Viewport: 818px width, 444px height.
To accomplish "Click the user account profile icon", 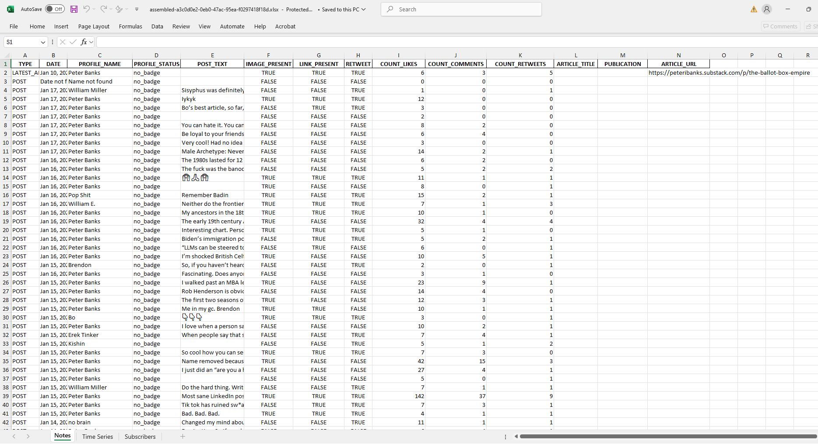I will coord(767,9).
